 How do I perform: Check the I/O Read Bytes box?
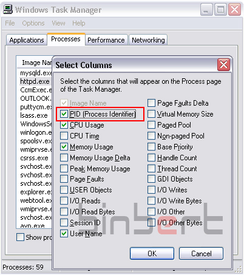[x=64, y=212]
